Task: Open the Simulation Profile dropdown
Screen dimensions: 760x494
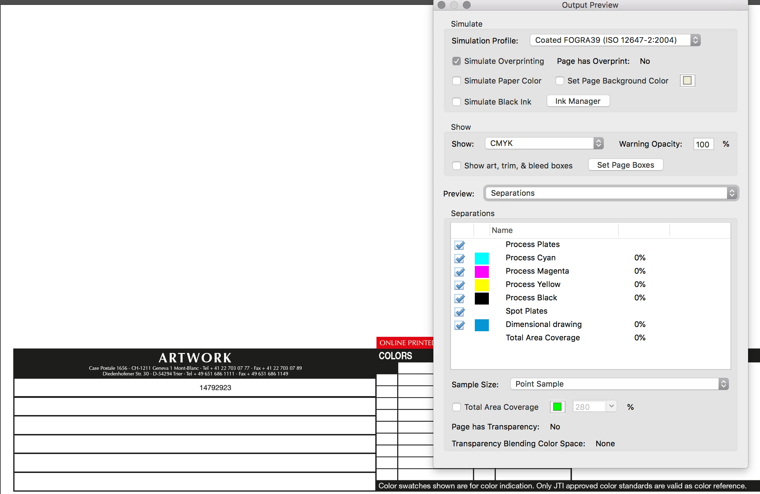Action: [x=615, y=40]
